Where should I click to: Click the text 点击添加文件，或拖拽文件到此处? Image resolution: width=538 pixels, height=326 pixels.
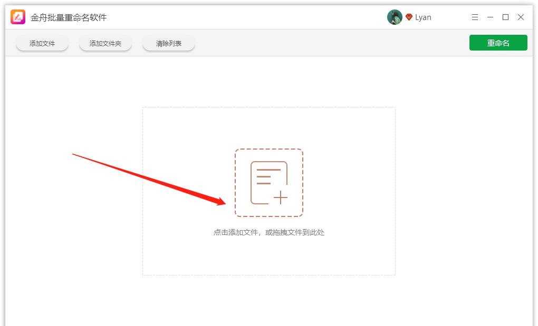pos(269,232)
